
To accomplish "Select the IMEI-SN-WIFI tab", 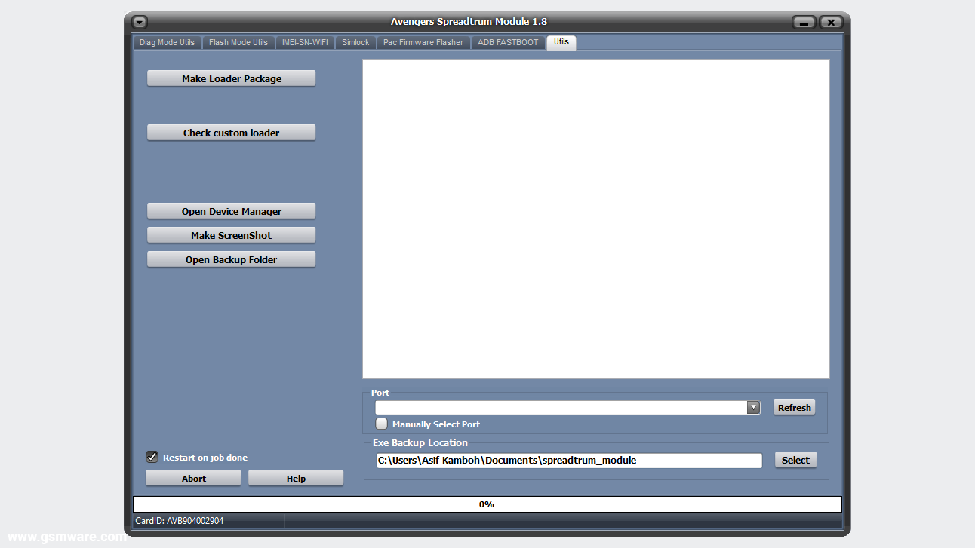I will click(304, 42).
